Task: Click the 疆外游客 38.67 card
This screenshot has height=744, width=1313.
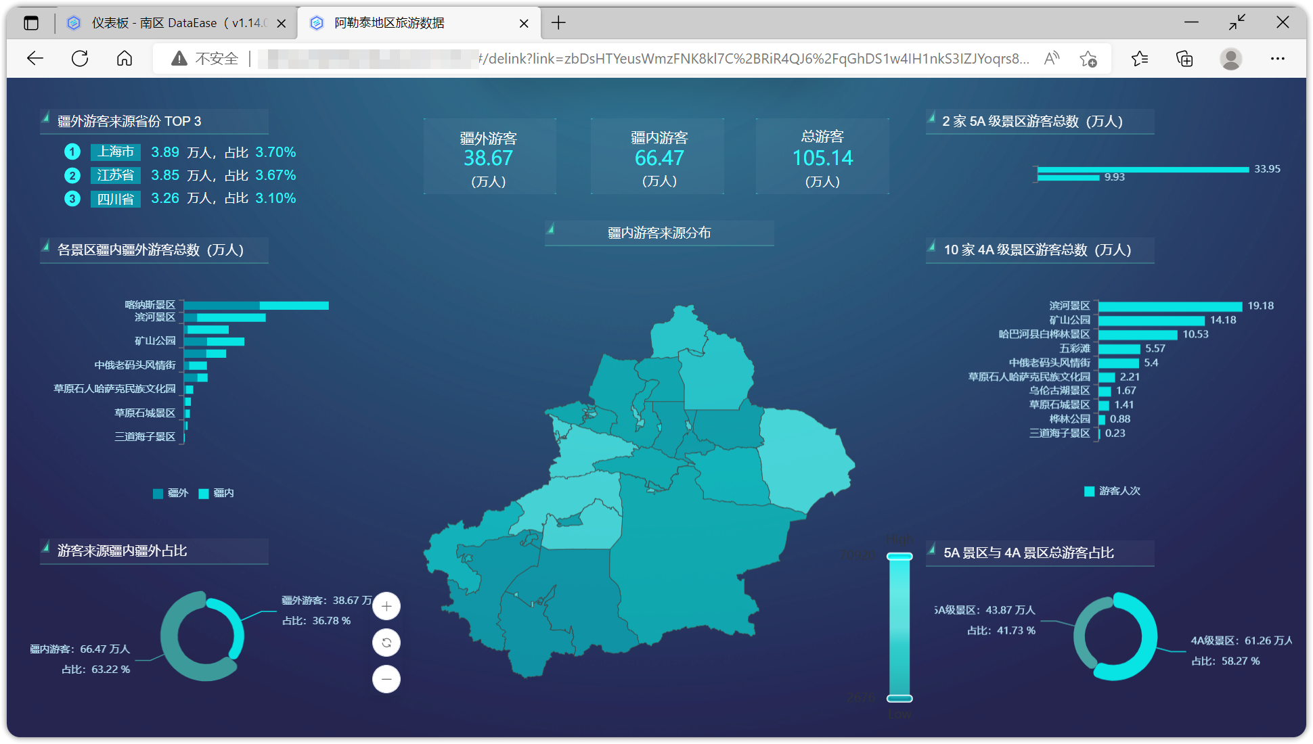Action: point(489,157)
